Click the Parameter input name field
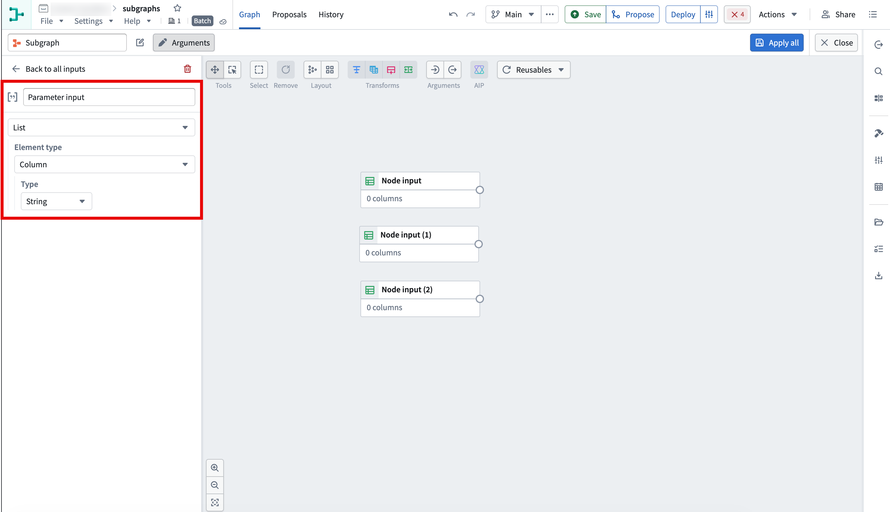The width and height of the screenshot is (890, 512). click(x=109, y=97)
